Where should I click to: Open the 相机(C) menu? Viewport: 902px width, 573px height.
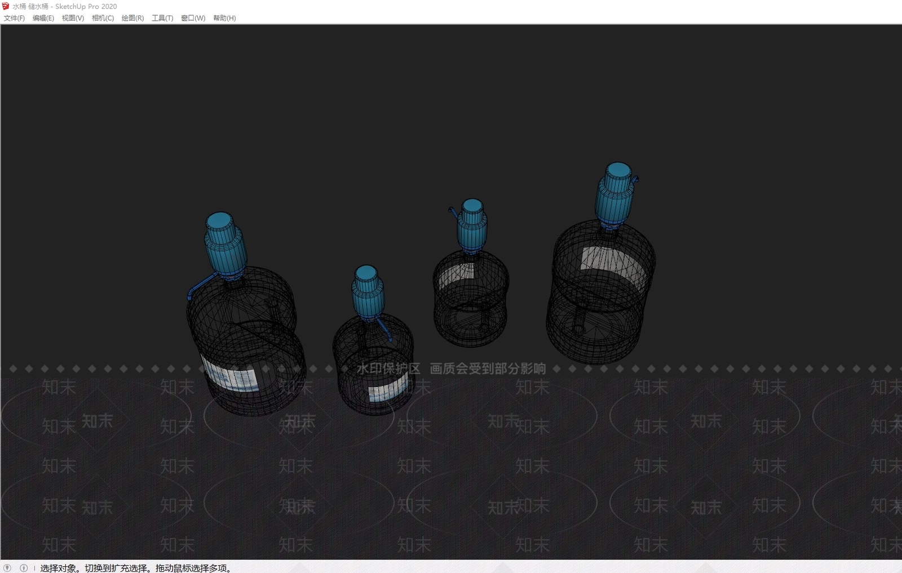[x=103, y=18]
